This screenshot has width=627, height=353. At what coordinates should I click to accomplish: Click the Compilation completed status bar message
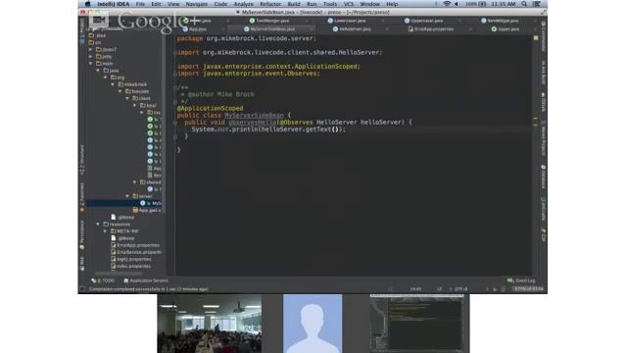[x=148, y=289]
